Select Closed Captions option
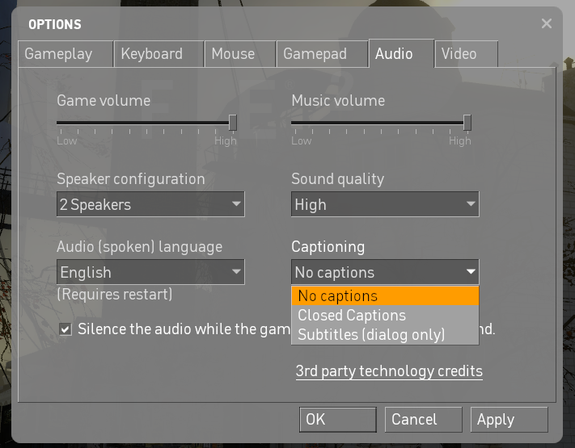 click(x=385, y=315)
